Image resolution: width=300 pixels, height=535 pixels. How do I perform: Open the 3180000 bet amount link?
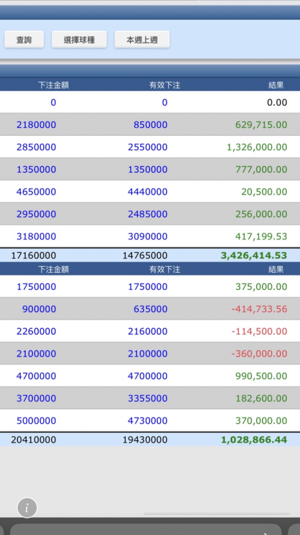[x=36, y=236]
